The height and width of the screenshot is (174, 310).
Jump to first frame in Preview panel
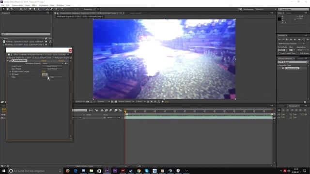(x=279, y=40)
